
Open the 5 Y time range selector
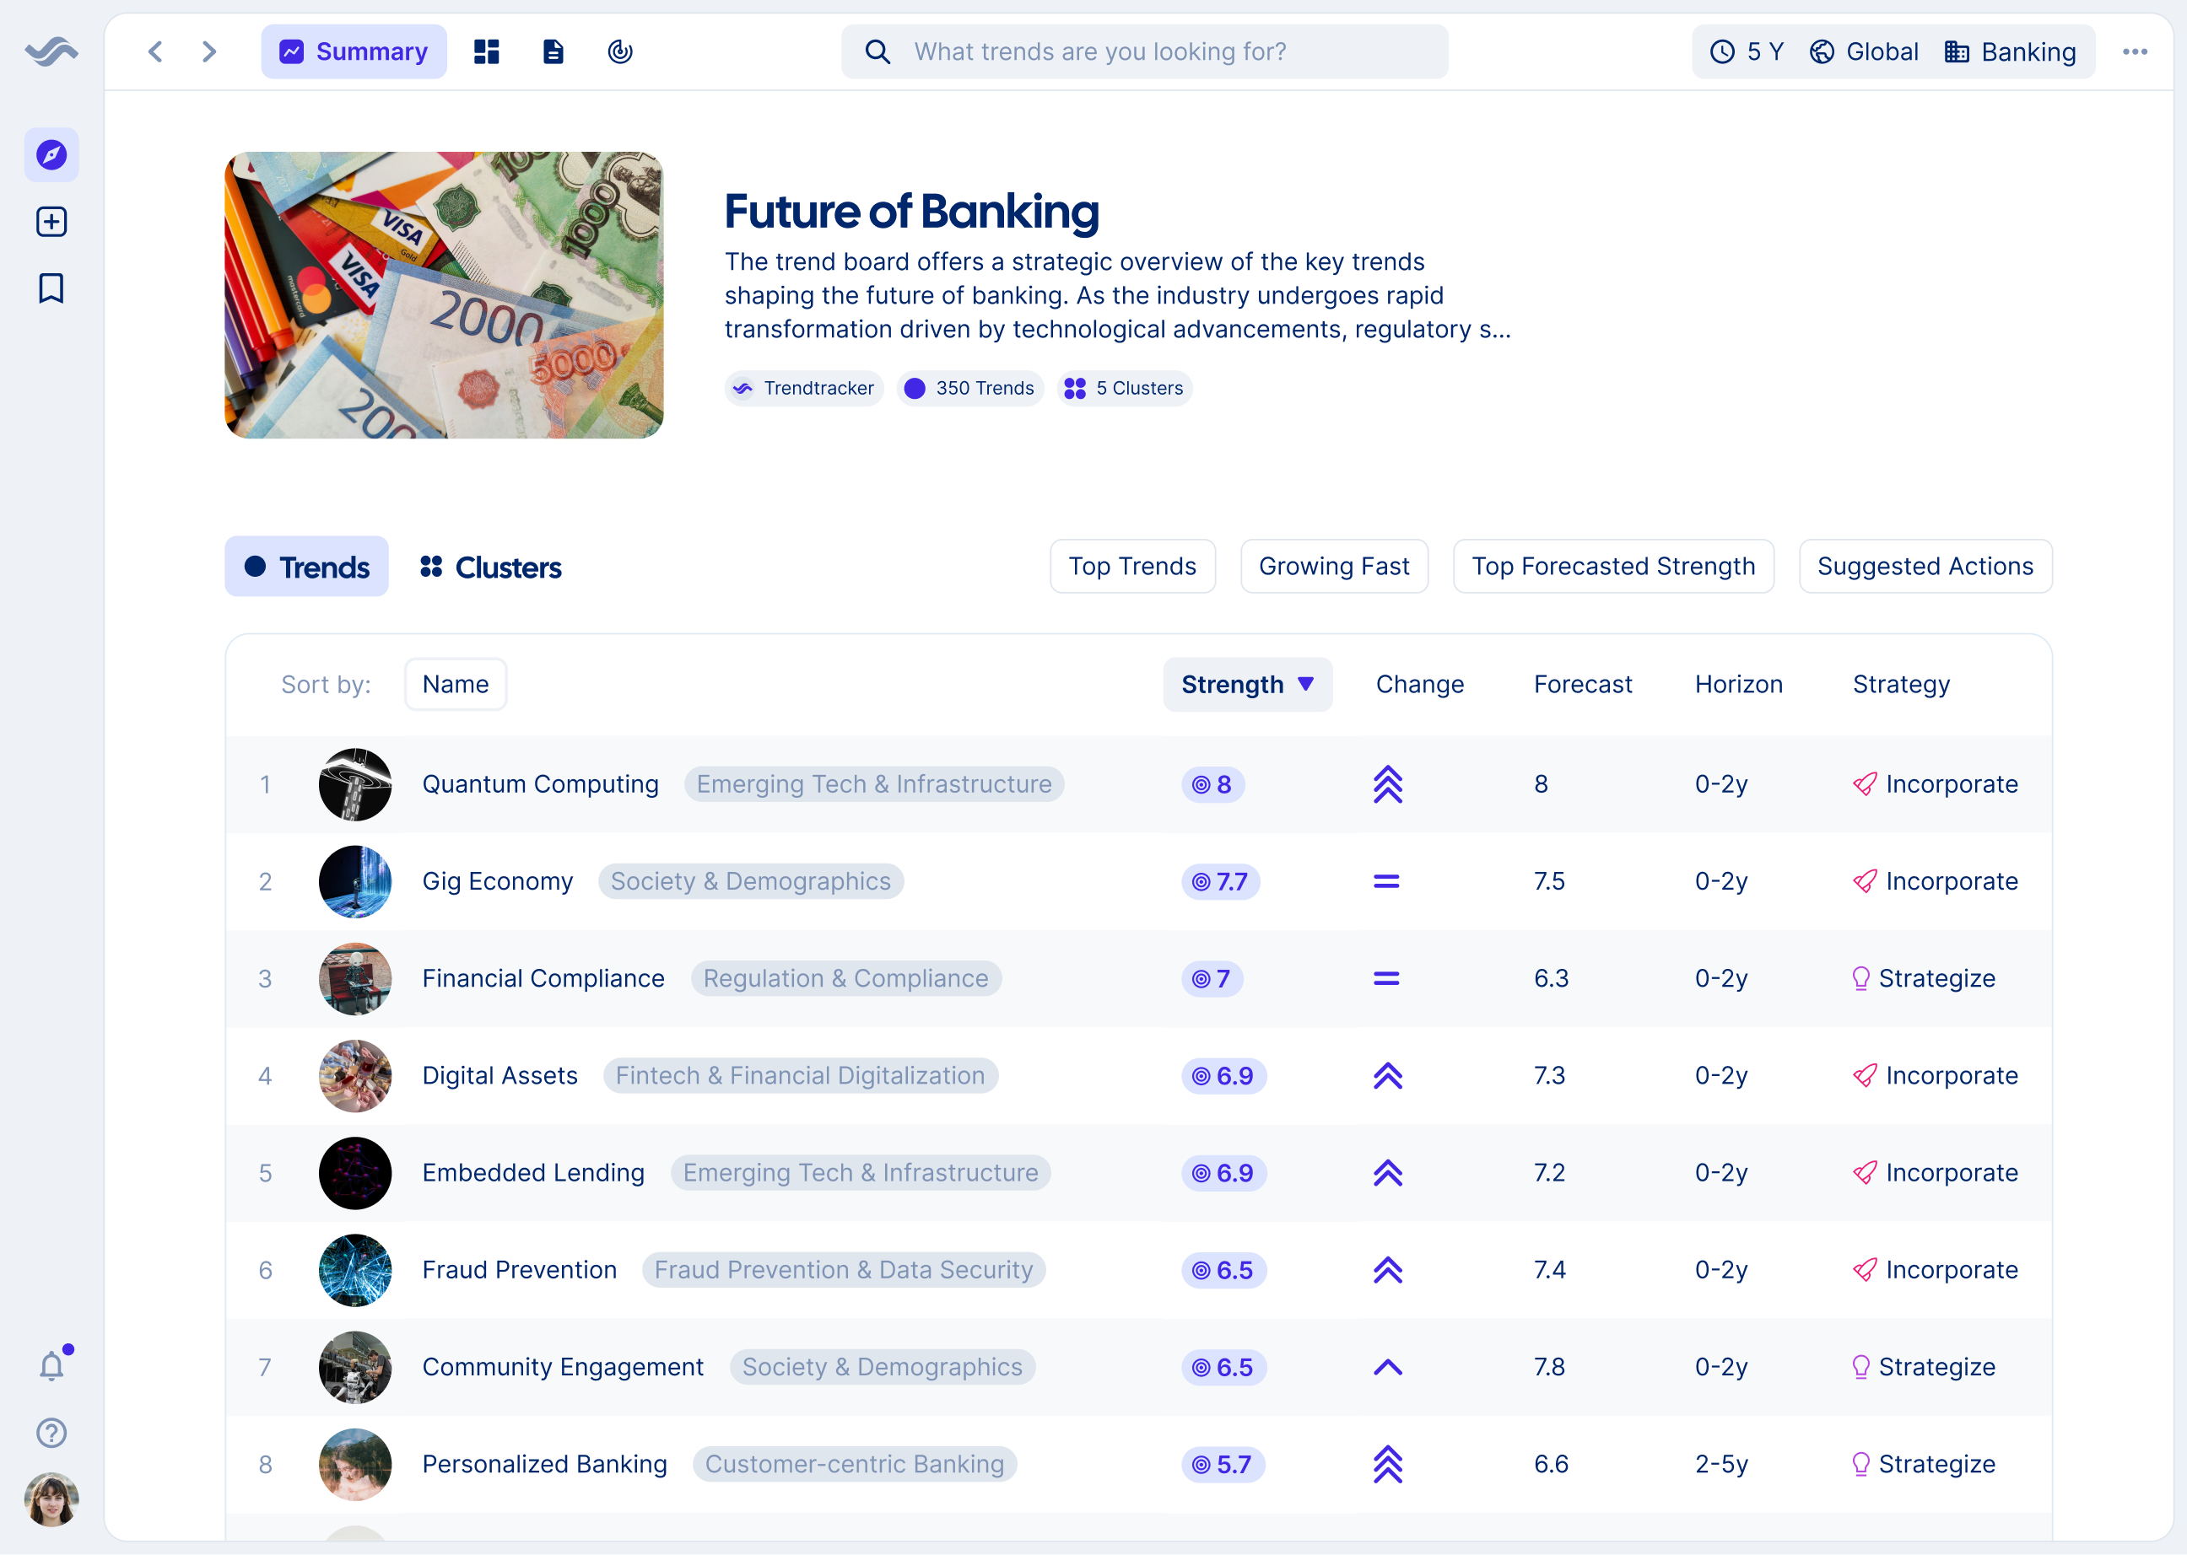[1747, 51]
